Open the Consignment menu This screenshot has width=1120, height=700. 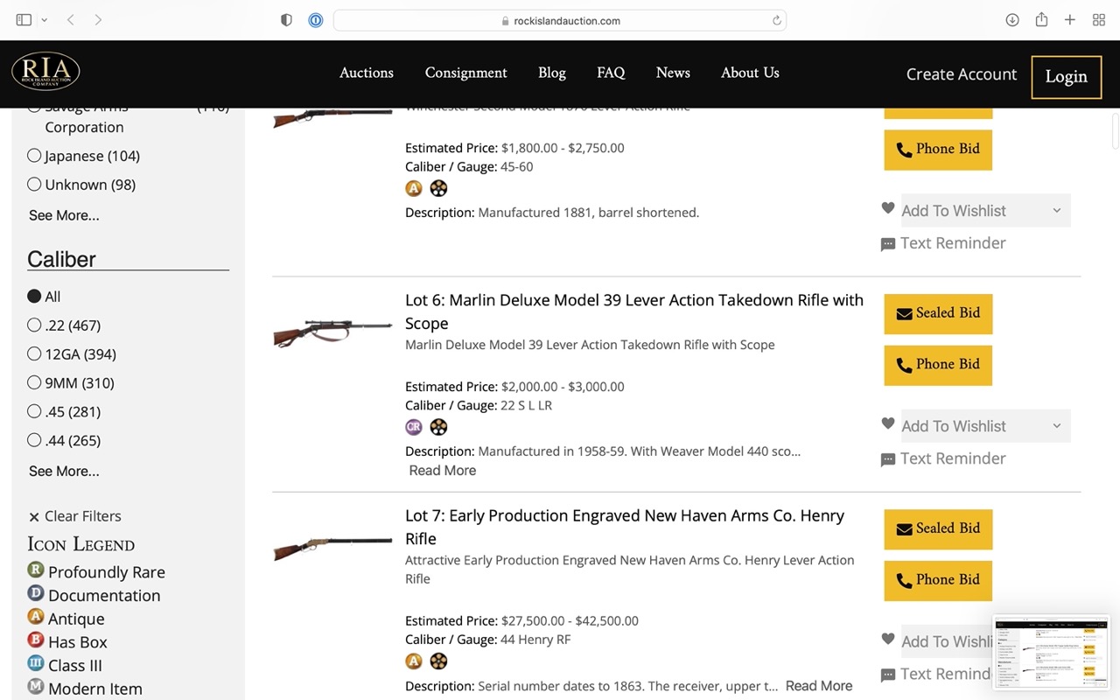point(466,73)
